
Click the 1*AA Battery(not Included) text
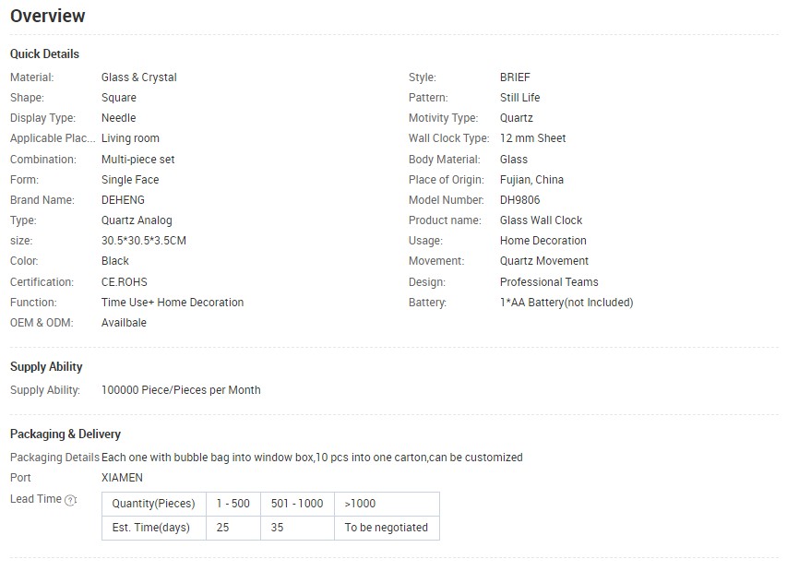click(566, 303)
